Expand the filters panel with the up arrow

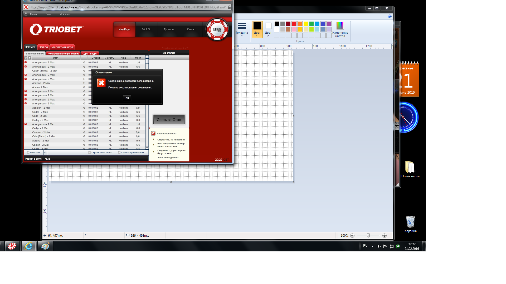pyautogui.click(x=45, y=152)
